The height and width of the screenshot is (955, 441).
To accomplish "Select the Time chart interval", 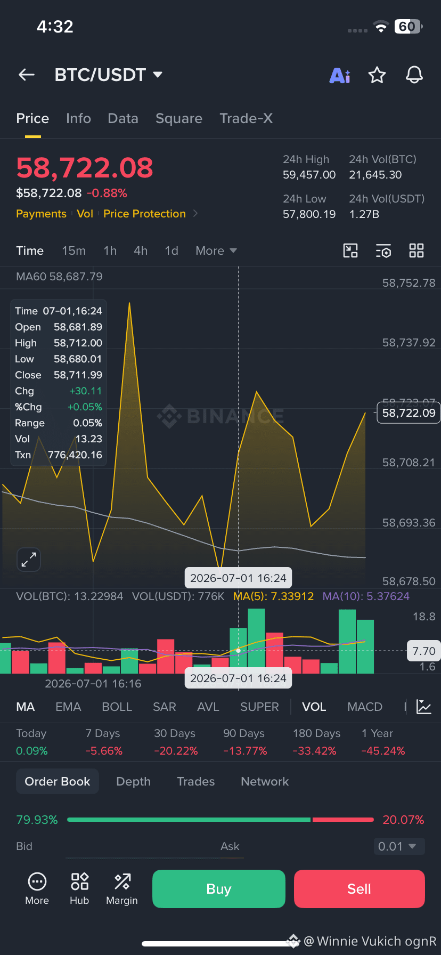I will coord(30,250).
